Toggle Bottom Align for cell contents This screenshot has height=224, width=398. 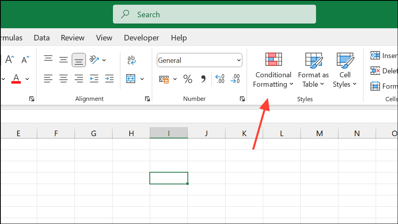[79, 60]
